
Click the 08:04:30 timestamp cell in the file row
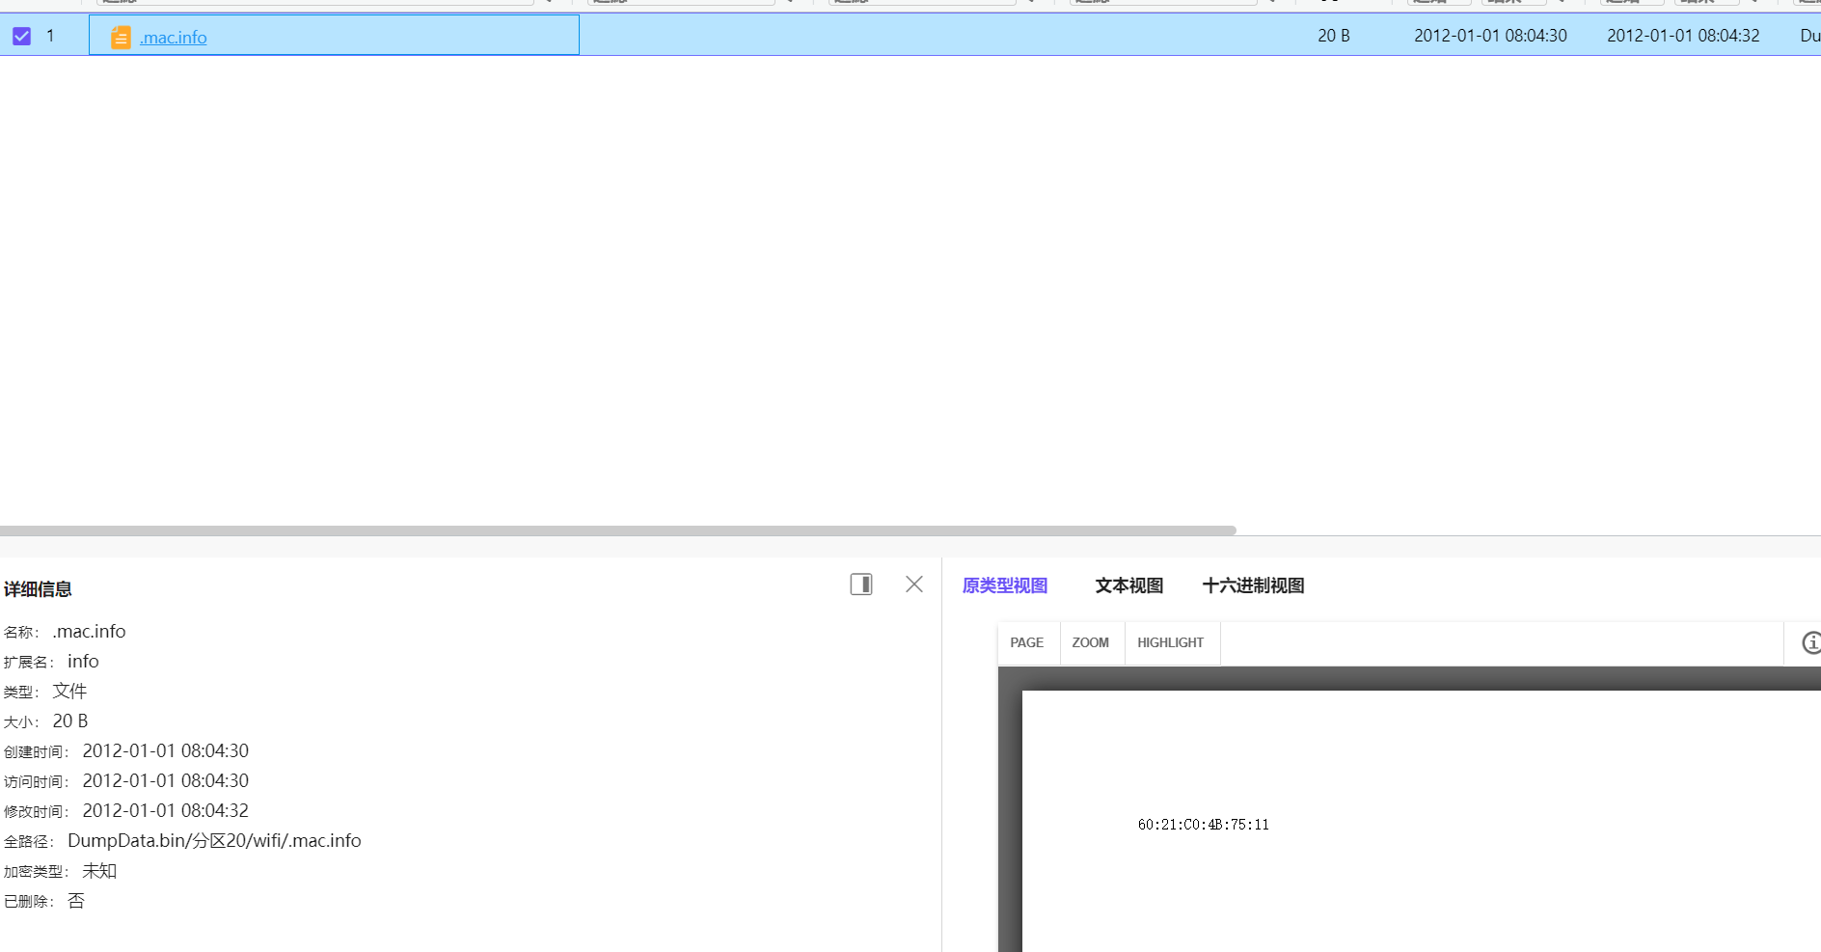point(1490,36)
